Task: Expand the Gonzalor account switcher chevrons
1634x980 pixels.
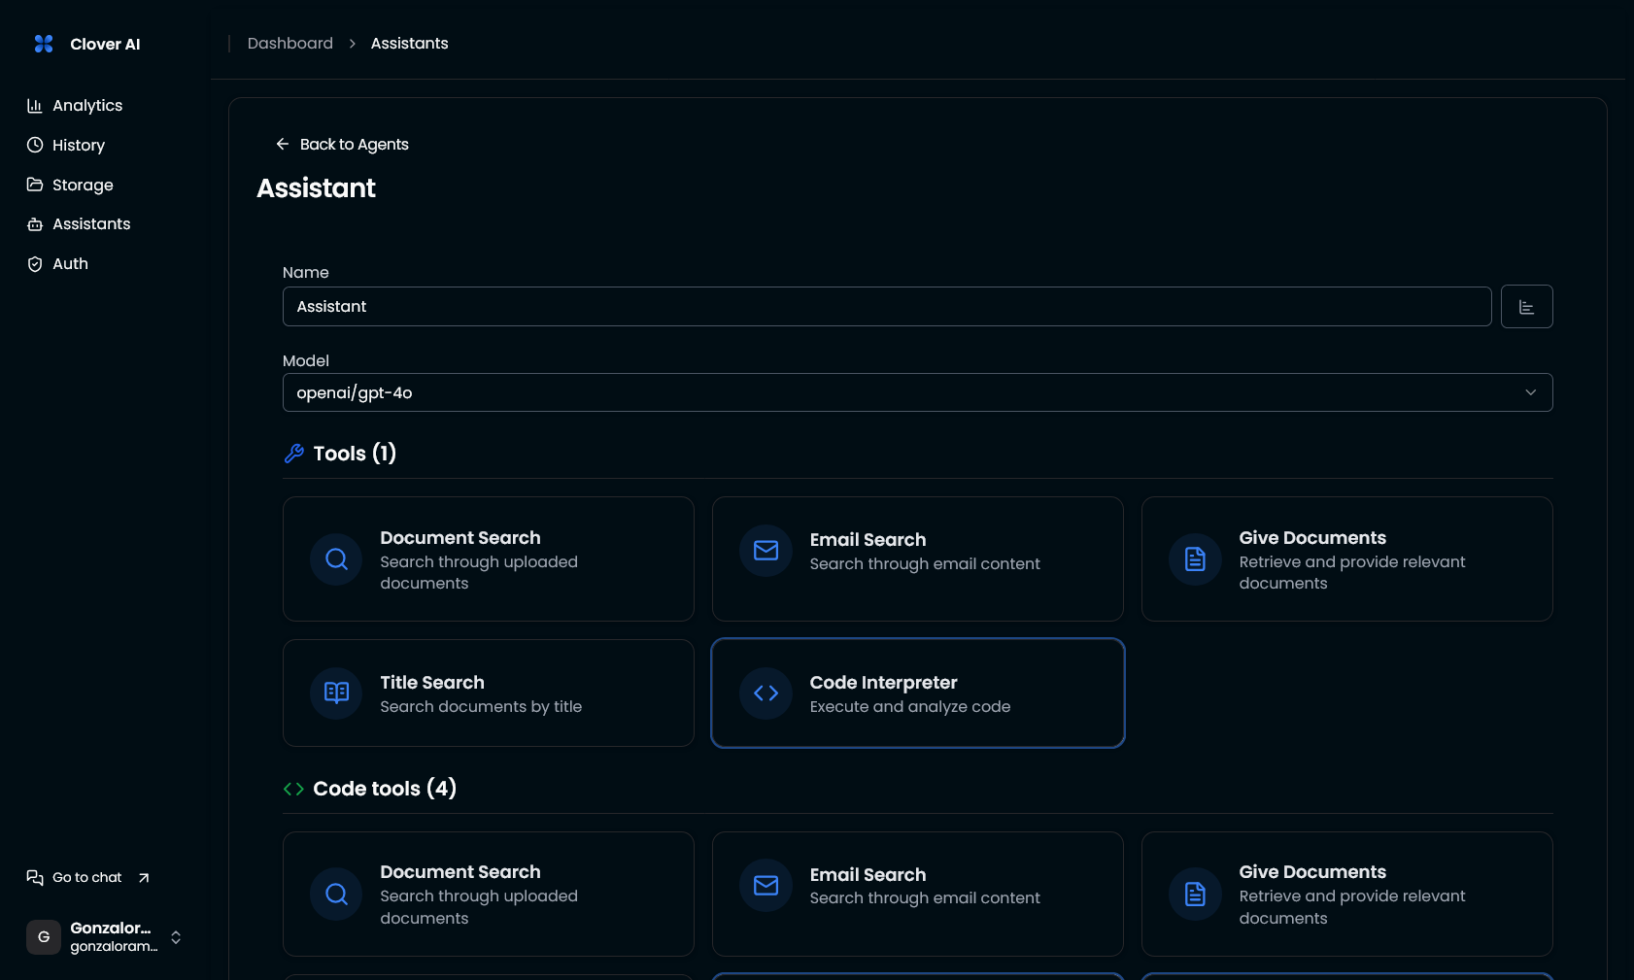Action: (176, 937)
